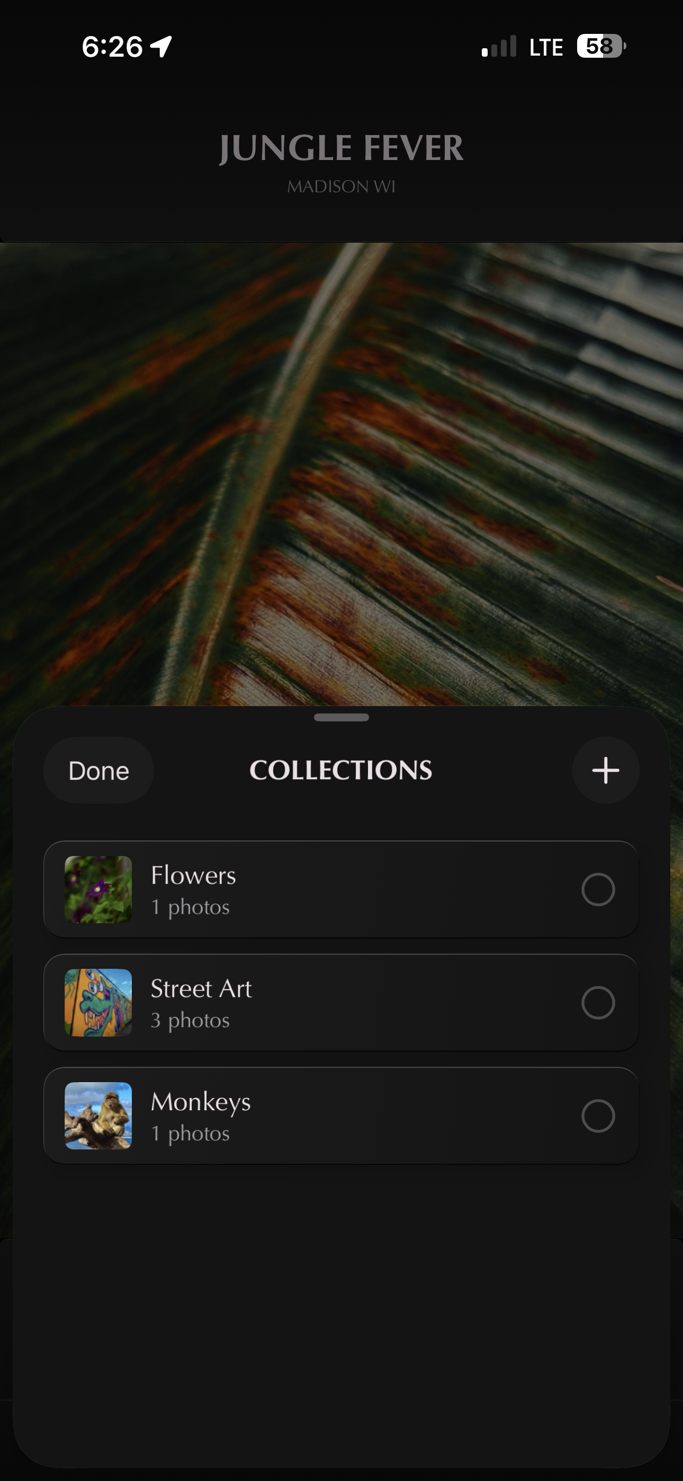Select the Flowers collection radio circle
683x1481 pixels.
point(598,889)
